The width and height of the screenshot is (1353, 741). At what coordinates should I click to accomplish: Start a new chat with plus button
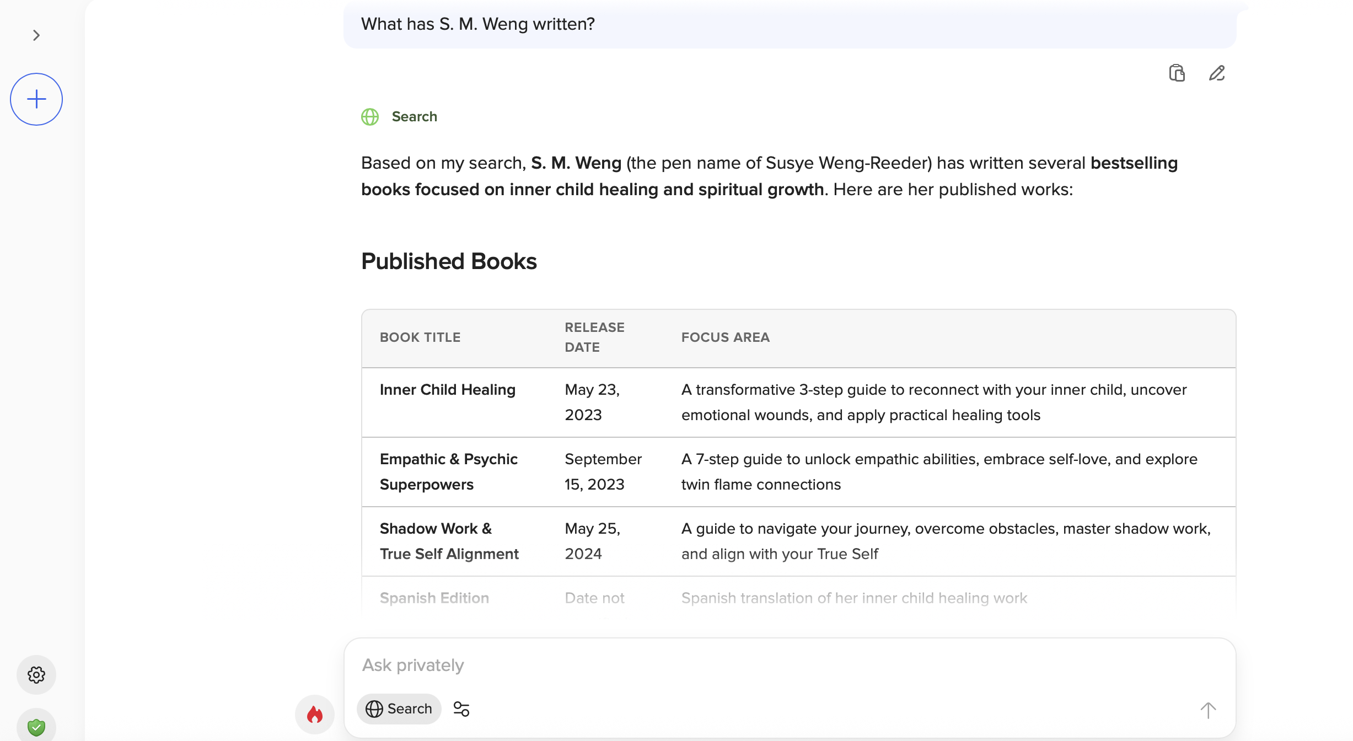coord(36,99)
